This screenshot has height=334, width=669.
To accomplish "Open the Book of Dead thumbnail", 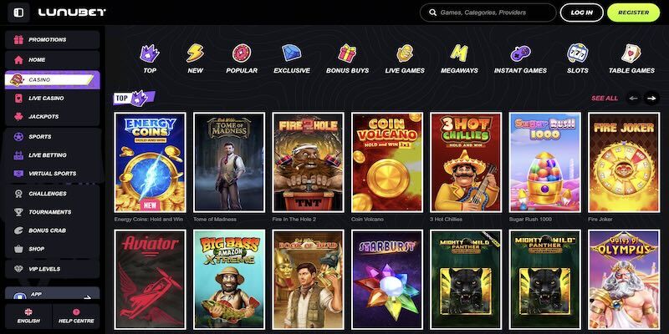I will pyautogui.click(x=308, y=280).
